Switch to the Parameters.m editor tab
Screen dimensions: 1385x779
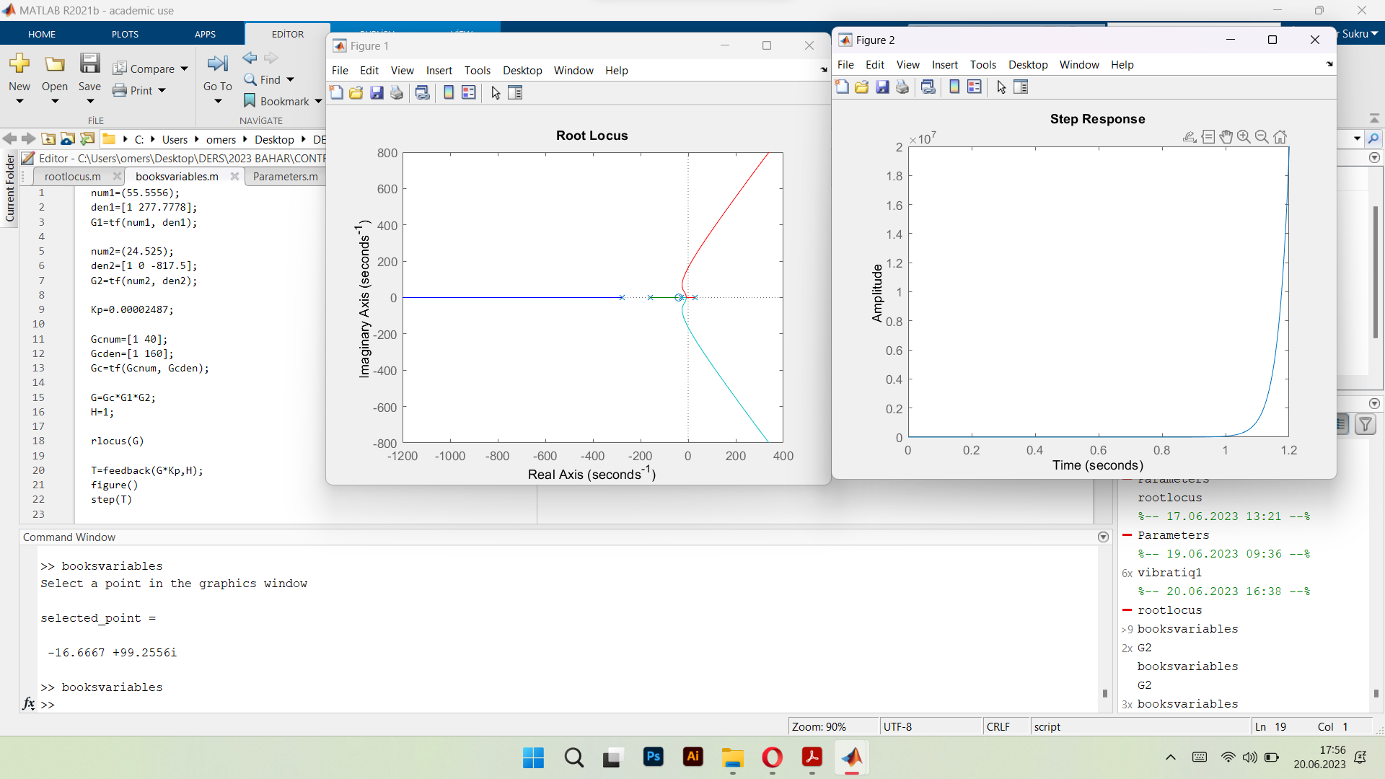pos(286,176)
